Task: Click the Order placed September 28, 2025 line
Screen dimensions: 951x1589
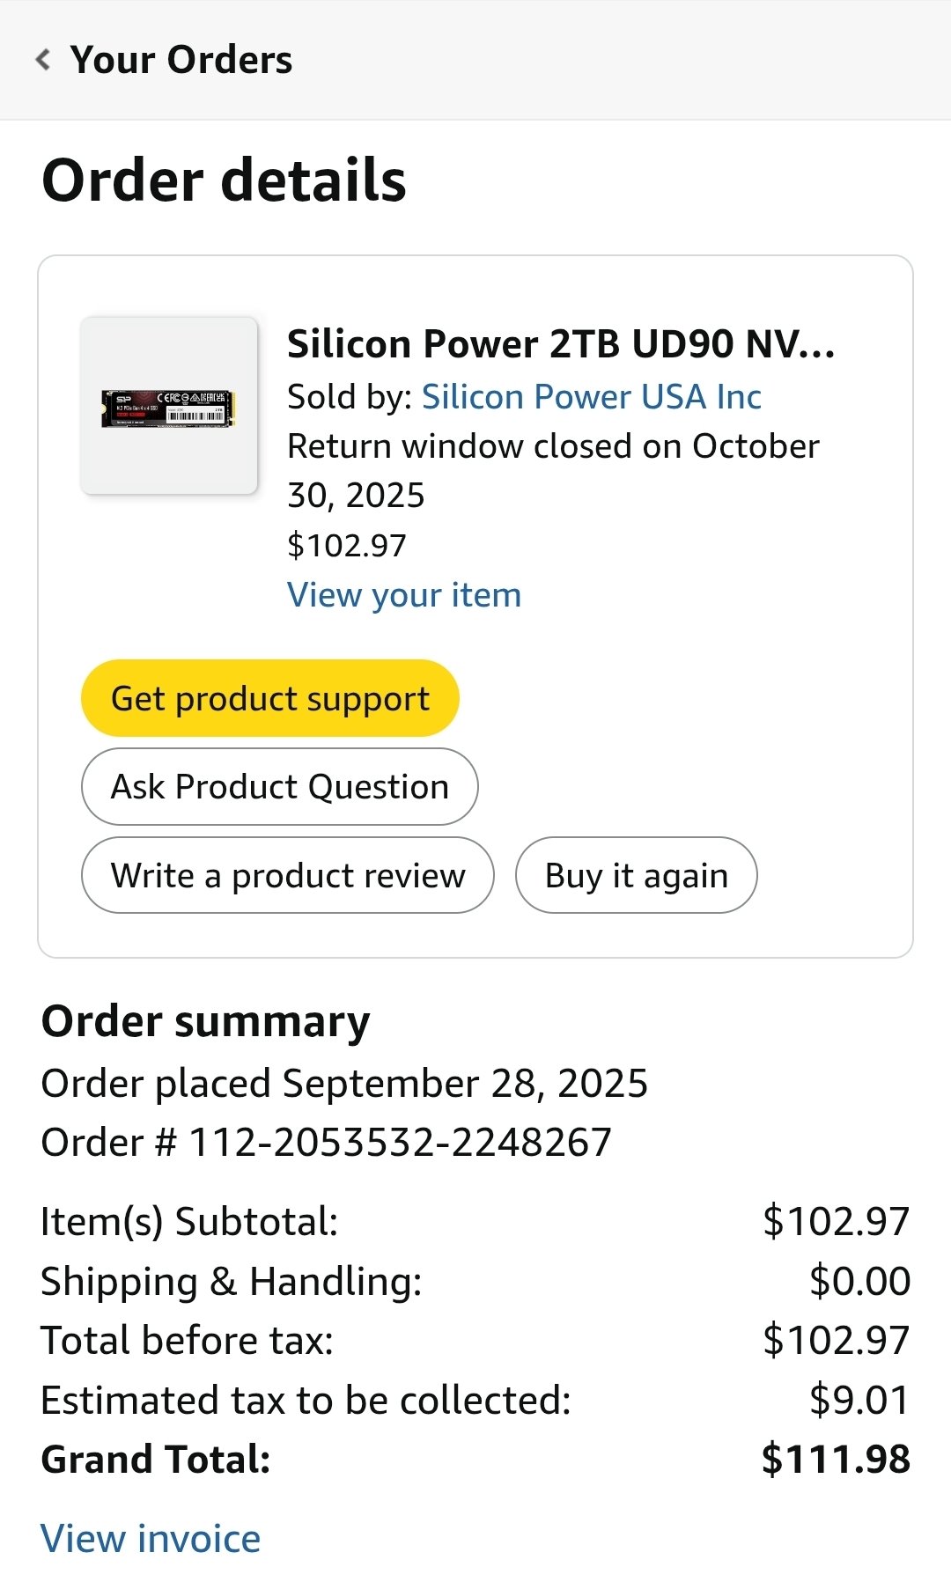Action: [x=344, y=1083]
